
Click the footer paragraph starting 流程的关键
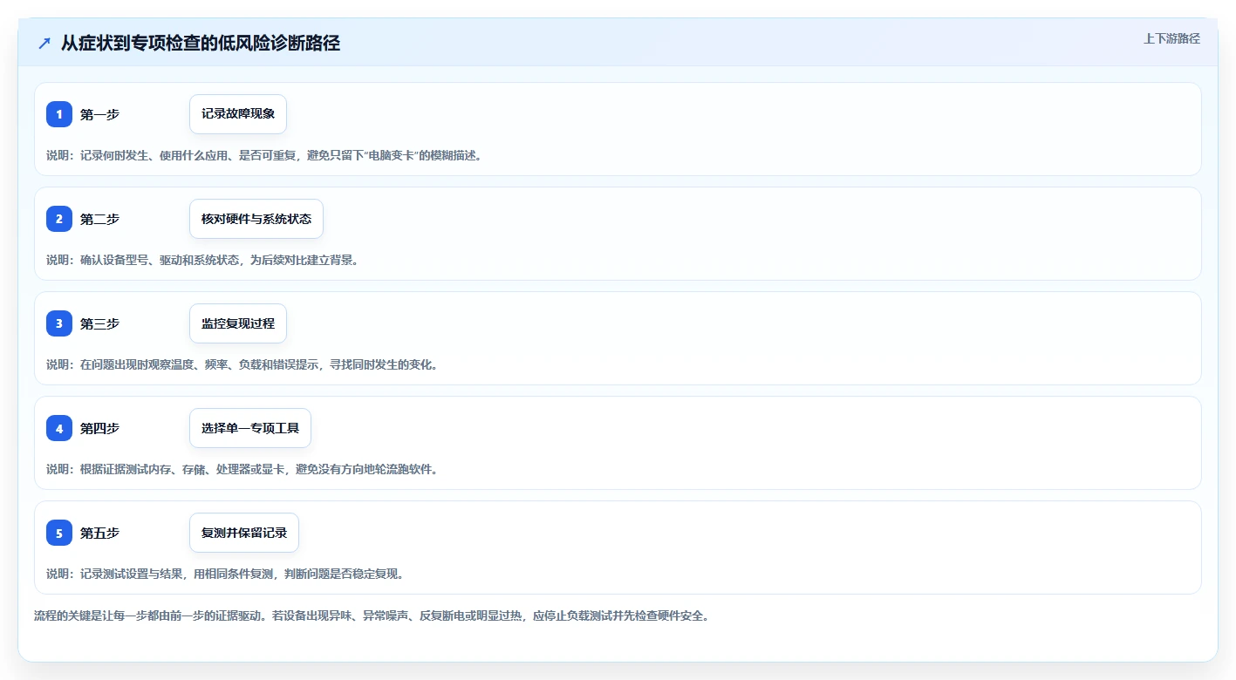coord(372,615)
